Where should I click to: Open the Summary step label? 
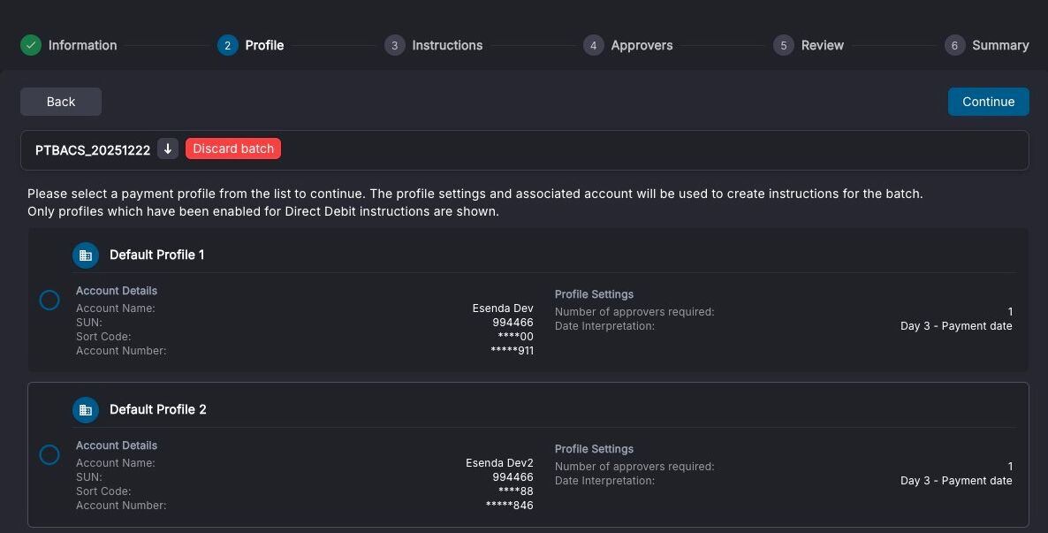(1000, 45)
